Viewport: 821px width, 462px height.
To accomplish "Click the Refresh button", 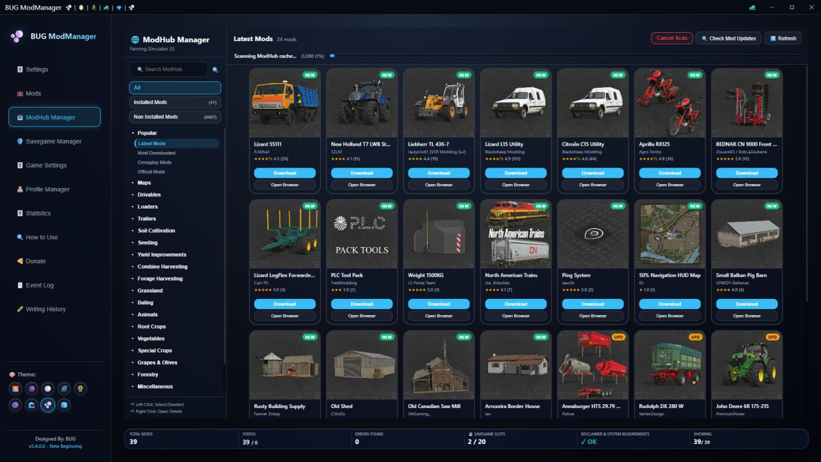I will click(x=783, y=38).
